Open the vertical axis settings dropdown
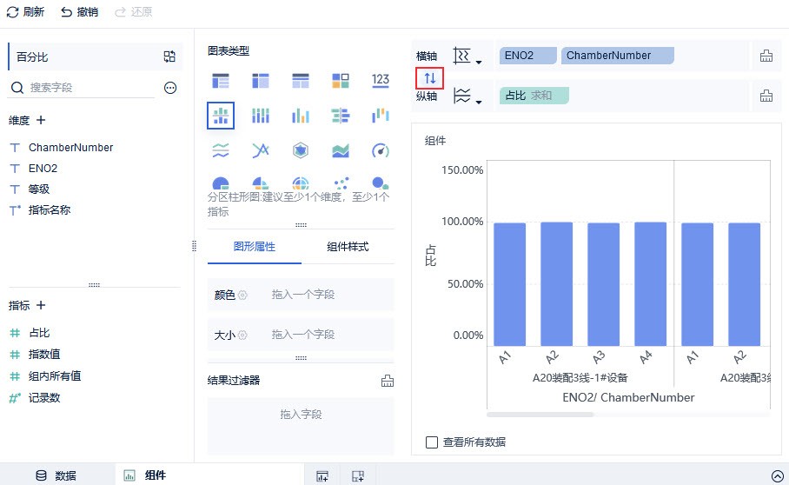 pyautogui.click(x=467, y=96)
